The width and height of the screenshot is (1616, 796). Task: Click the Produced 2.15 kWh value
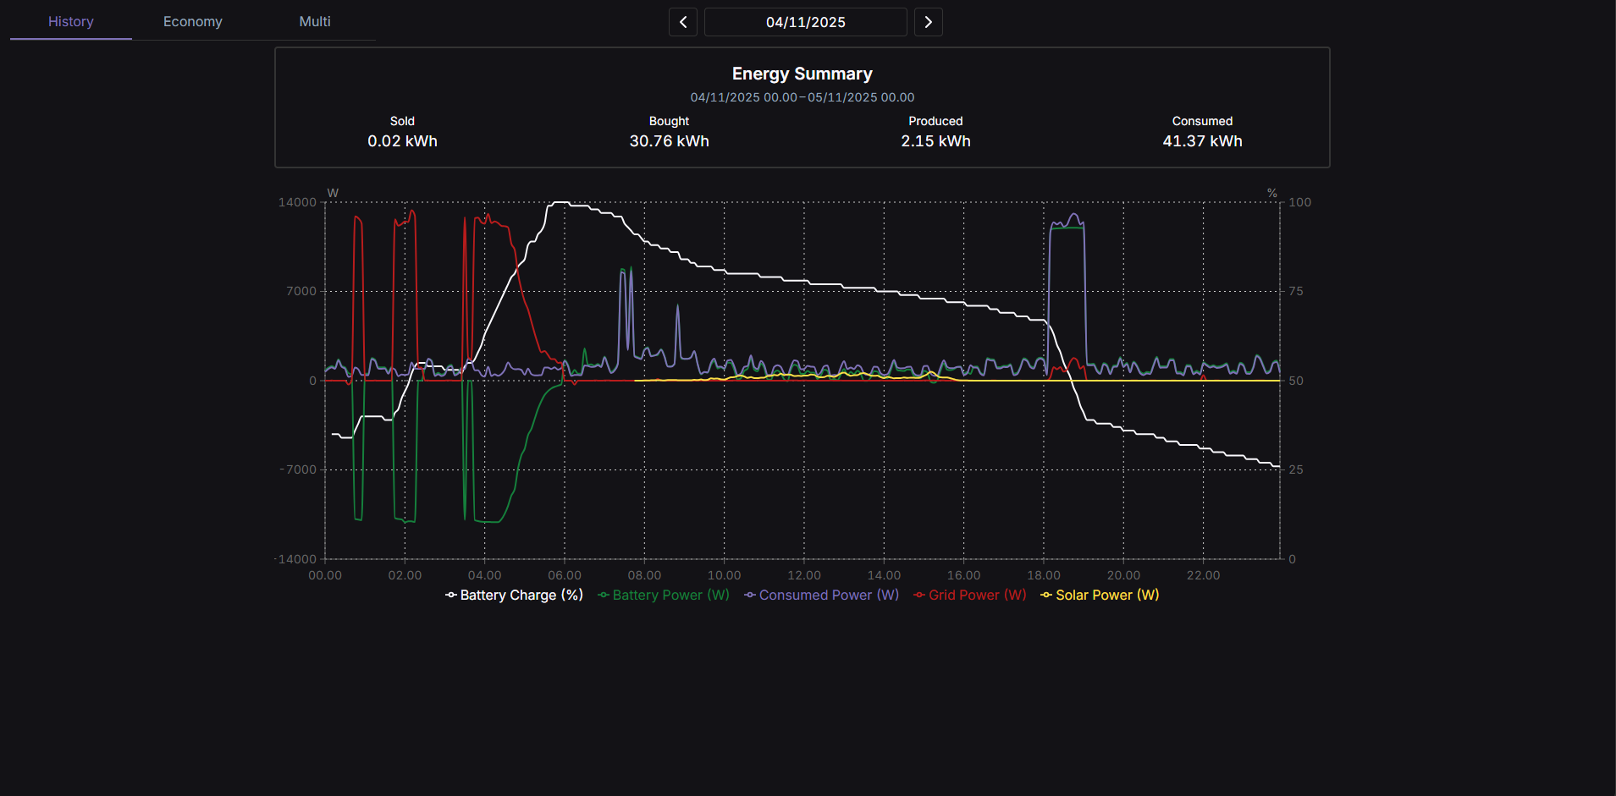click(935, 141)
